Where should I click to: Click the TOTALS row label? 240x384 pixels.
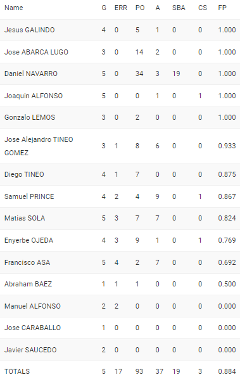click(x=17, y=371)
